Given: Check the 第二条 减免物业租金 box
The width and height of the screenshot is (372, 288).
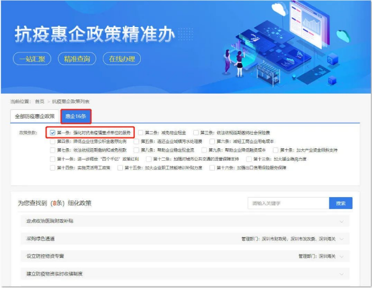Looking at the screenshot, I should (x=141, y=132).
